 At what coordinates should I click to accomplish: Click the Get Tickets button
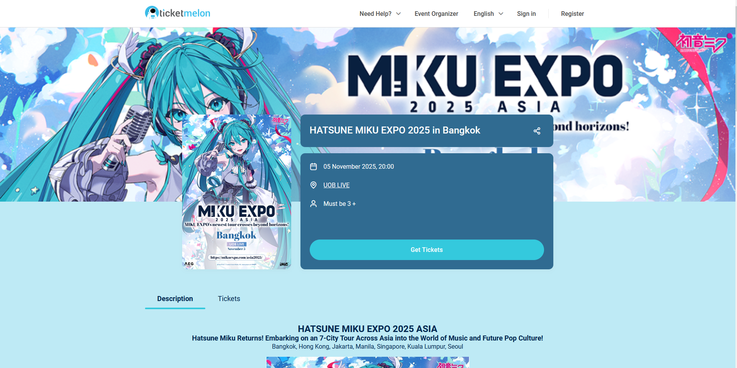point(427,250)
